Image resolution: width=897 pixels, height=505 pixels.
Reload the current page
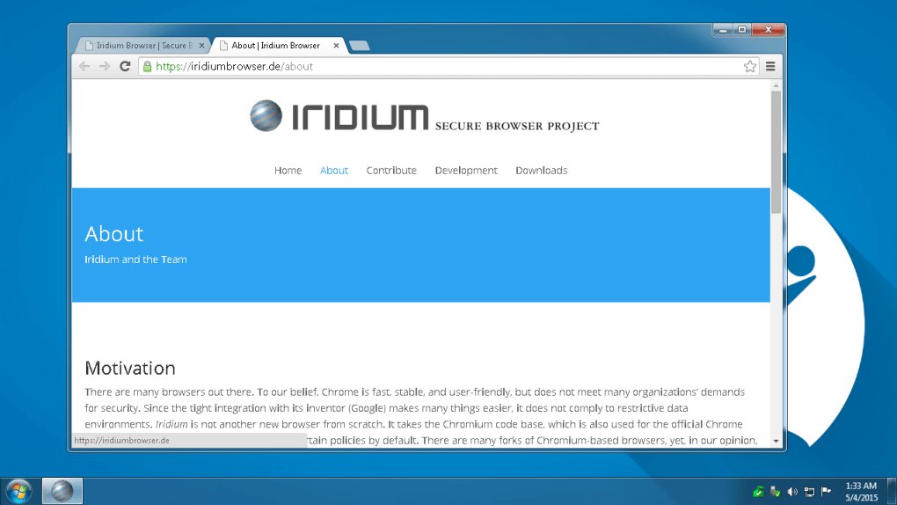pyautogui.click(x=125, y=66)
